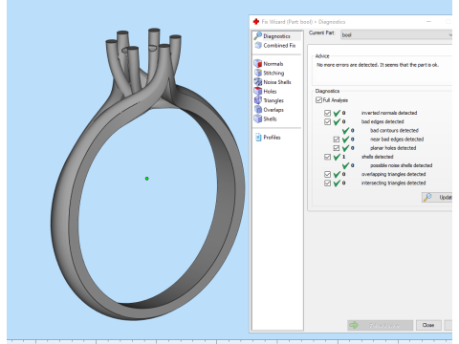The height and width of the screenshot is (344, 459).
Task: Toggle inverted normals detected checkbox
Action: (x=327, y=113)
